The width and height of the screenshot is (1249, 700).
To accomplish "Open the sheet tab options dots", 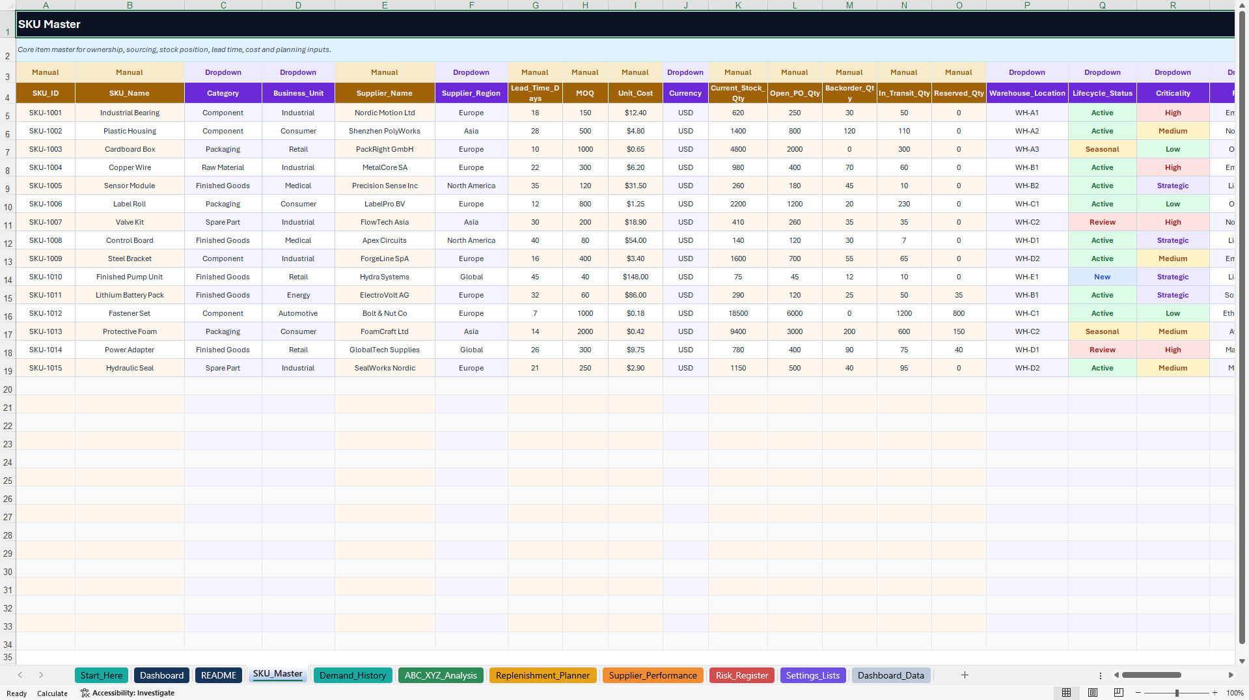I will tap(1101, 676).
